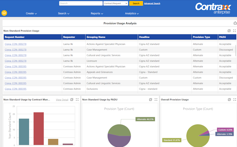Expand Contract Manager chart to fullscreen
Image resolution: width=237 pixels, height=147 pixels.
point(77,99)
